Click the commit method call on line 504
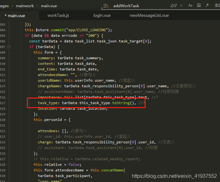The height and width of the screenshot is (182, 220). (57, 30)
